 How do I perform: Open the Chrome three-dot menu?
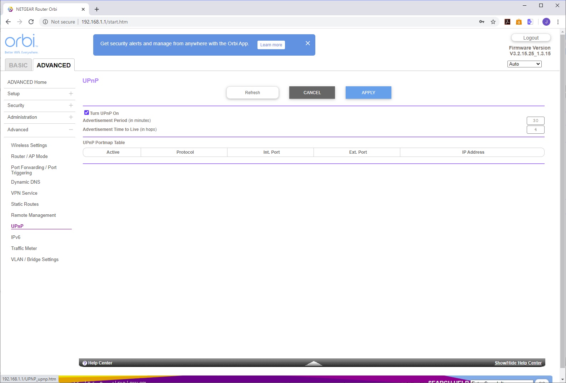(x=558, y=22)
